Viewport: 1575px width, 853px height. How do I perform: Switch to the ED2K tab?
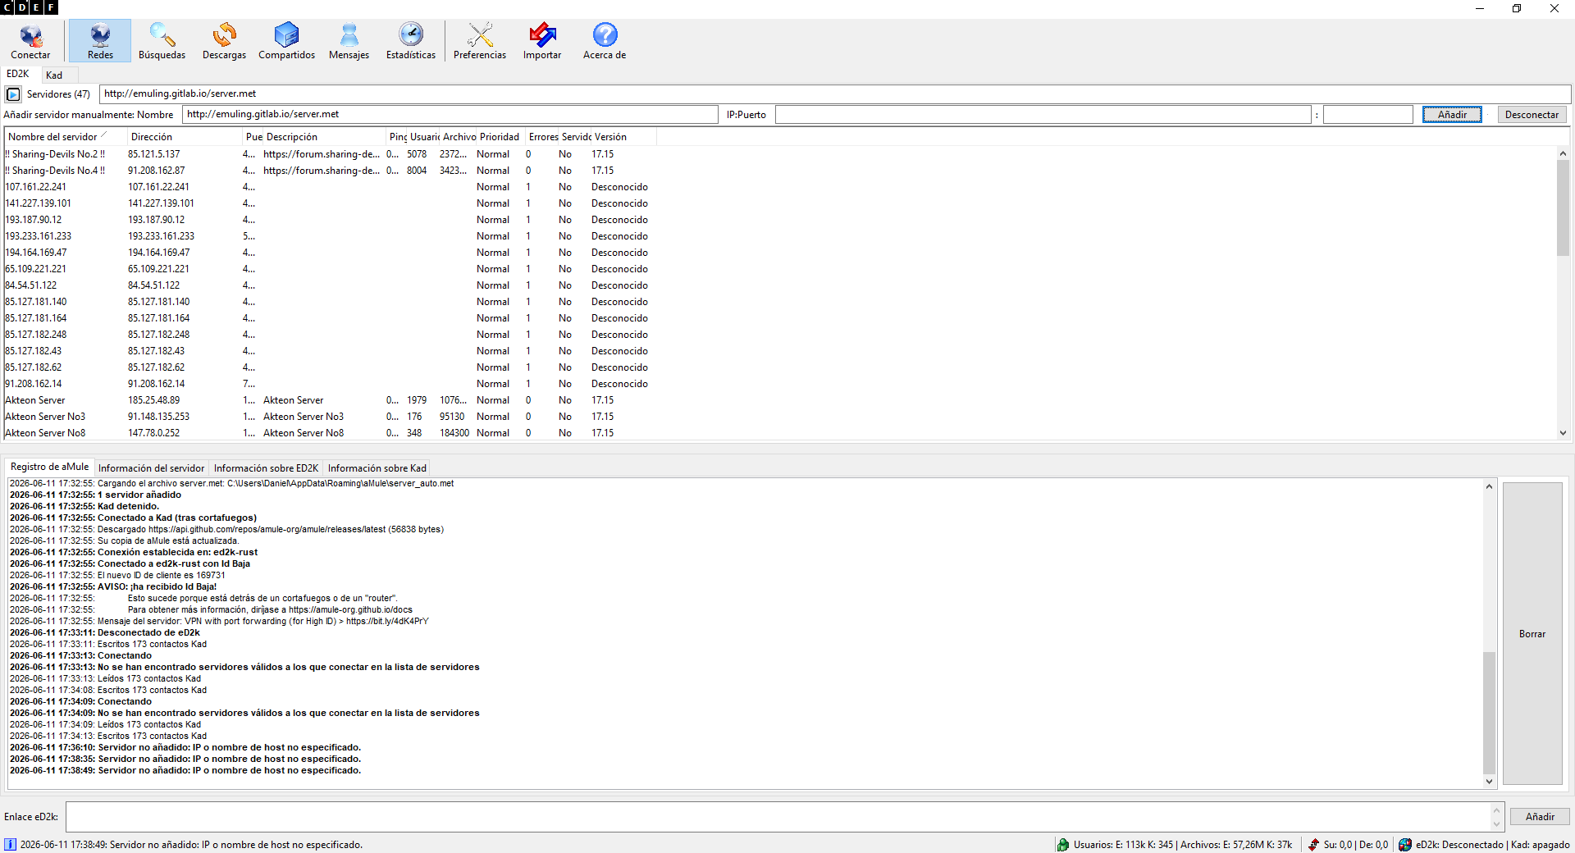[x=18, y=74]
